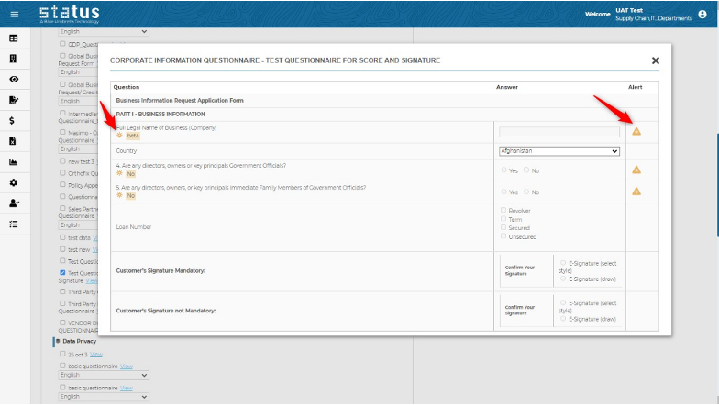Open the hamburger menu icon

[14, 14]
